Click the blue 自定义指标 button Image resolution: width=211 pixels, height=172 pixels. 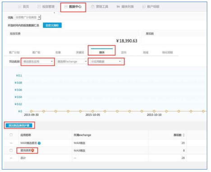click(52, 25)
